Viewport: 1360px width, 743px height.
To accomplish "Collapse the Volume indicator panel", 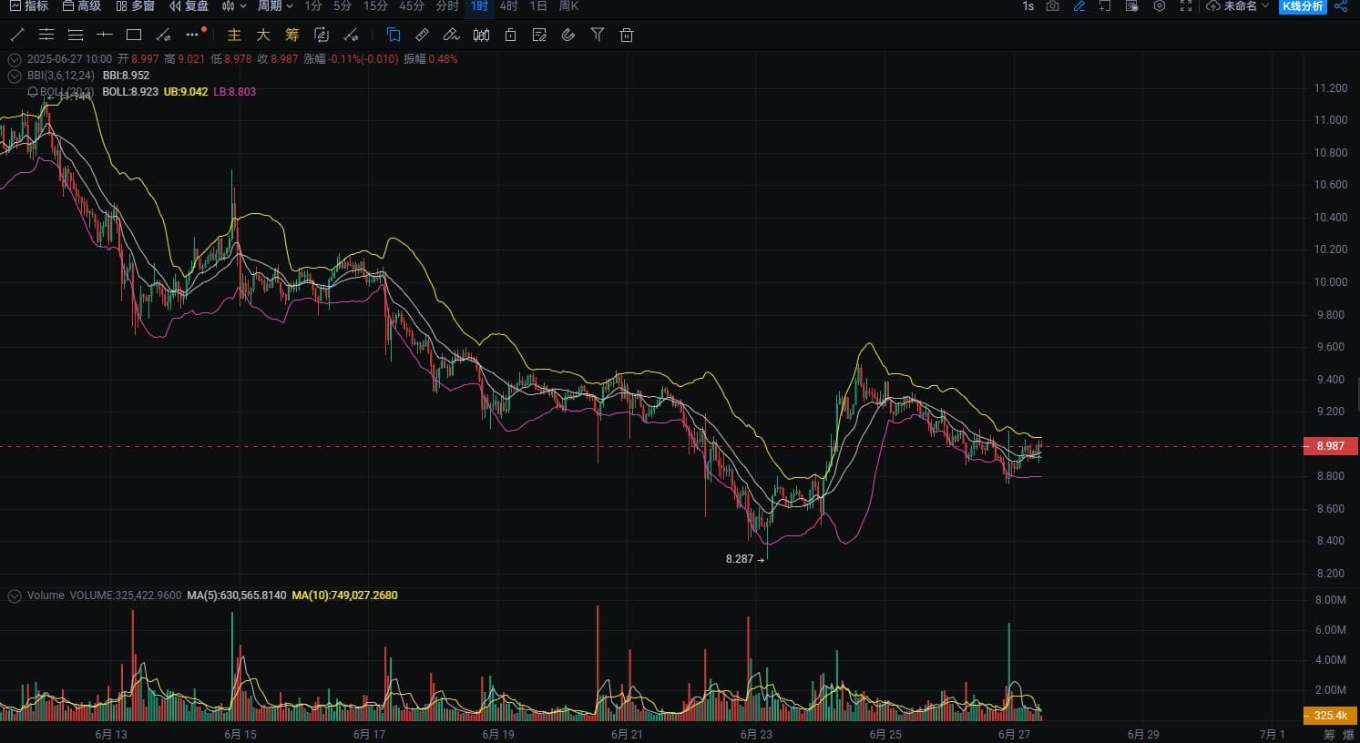I will click(15, 595).
